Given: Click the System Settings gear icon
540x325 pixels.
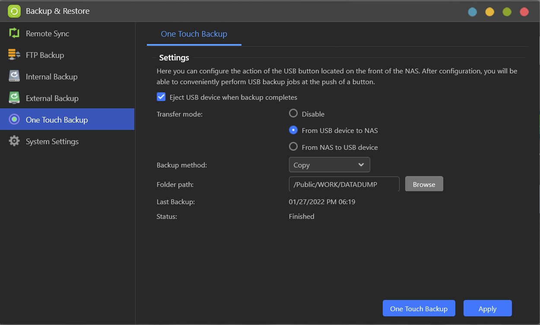Looking at the screenshot, I should tap(14, 141).
